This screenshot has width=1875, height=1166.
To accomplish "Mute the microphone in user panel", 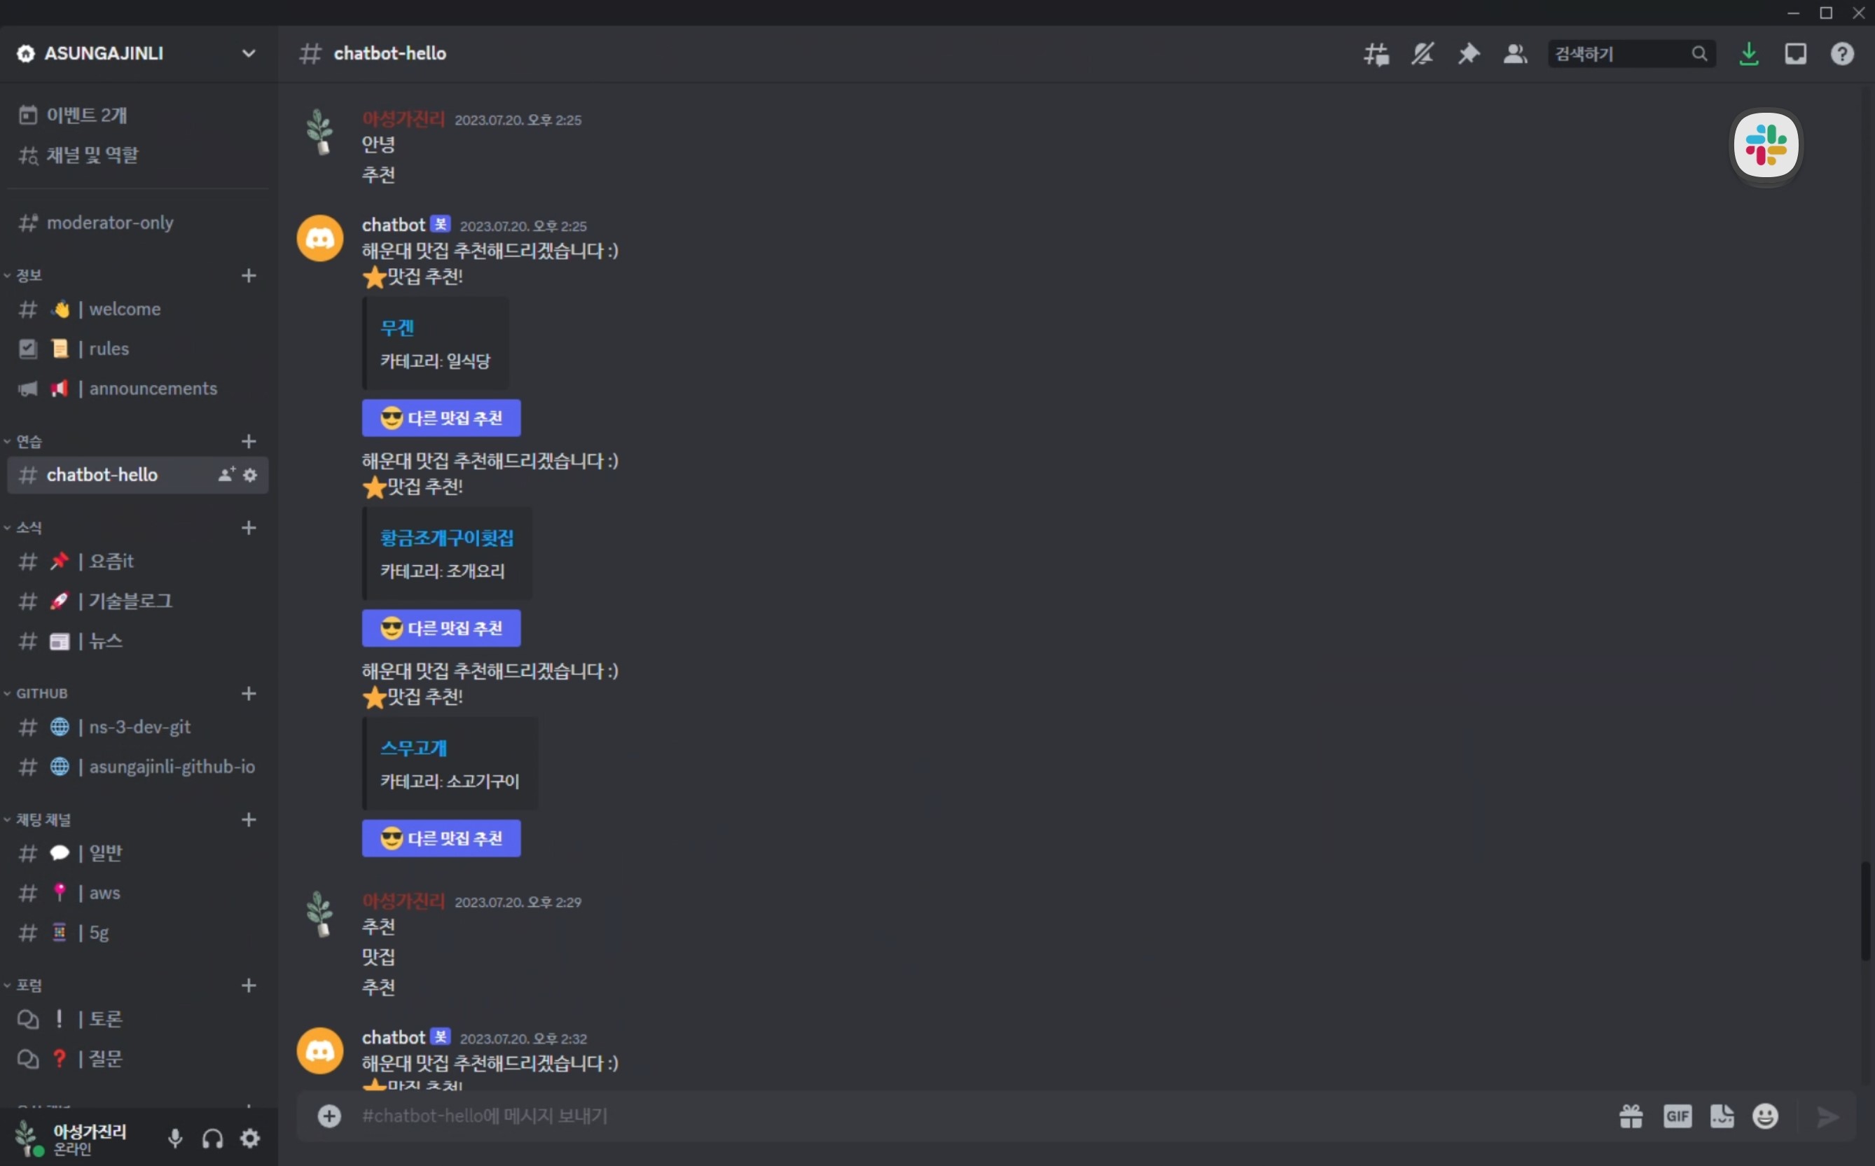I will 175,1138.
